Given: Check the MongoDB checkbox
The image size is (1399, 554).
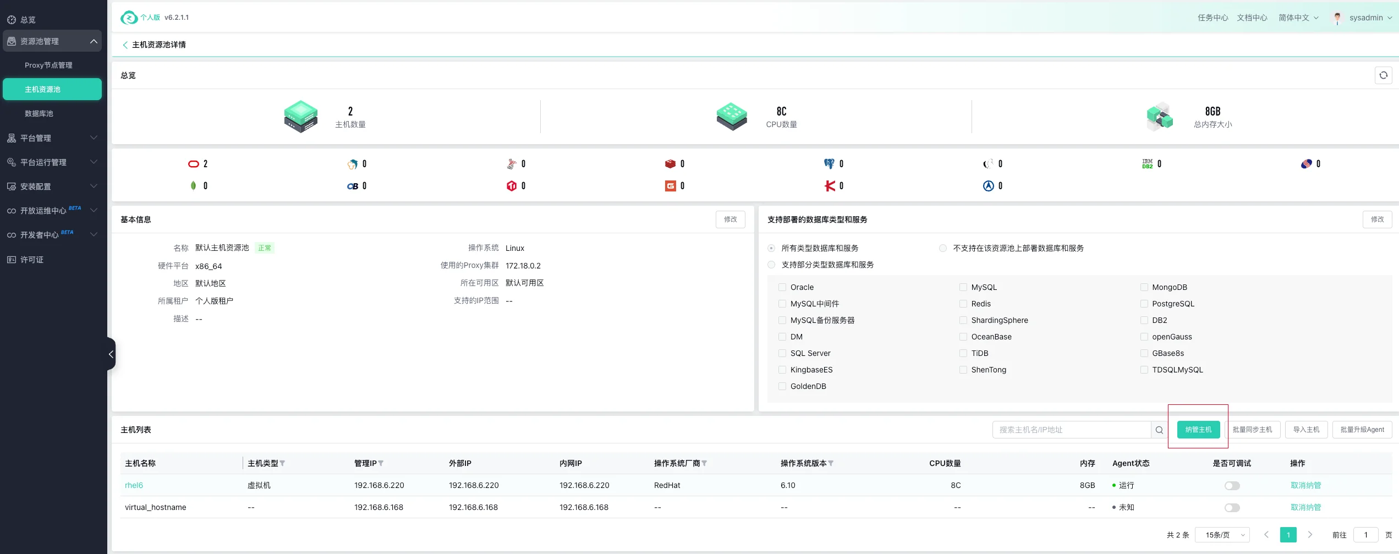Looking at the screenshot, I should coord(1144,287).
